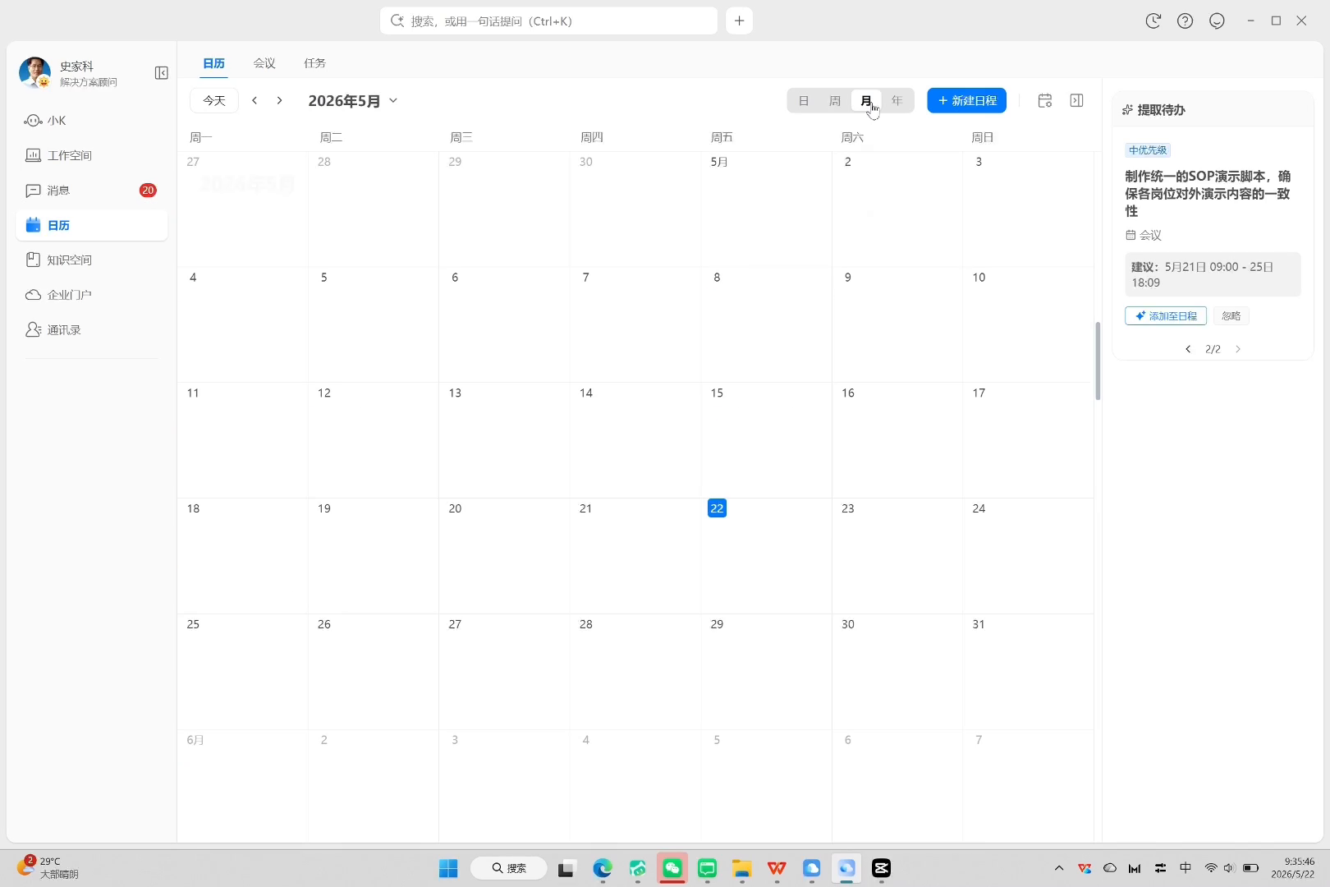Click the search input field
The image size is (1330, 887).
click(548, 21)
